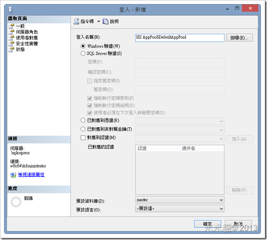Click the 密碼 input field
267x240 pixels.
(180, 63)
